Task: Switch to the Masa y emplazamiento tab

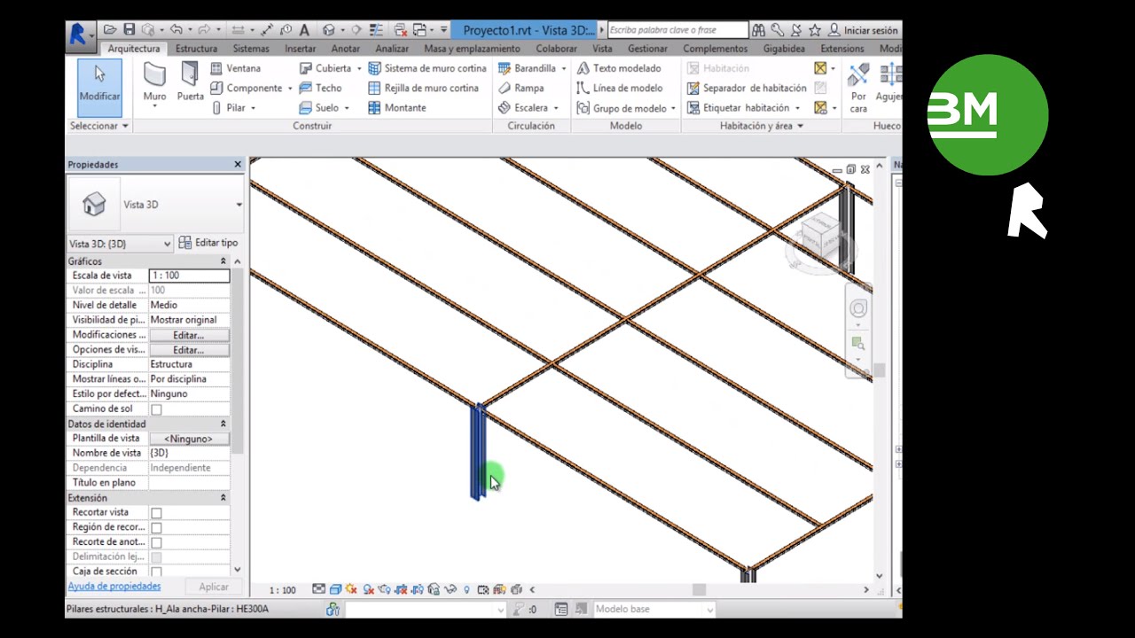Action: 473,49
